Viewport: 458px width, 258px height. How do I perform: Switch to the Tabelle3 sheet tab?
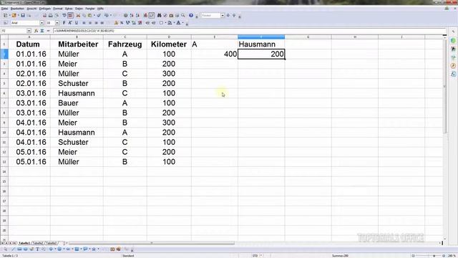tap(51, 243)
